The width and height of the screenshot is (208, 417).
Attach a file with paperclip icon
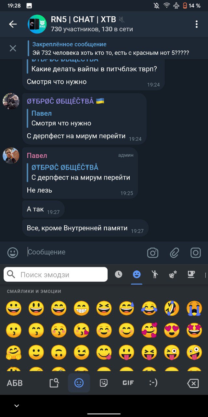175,253
